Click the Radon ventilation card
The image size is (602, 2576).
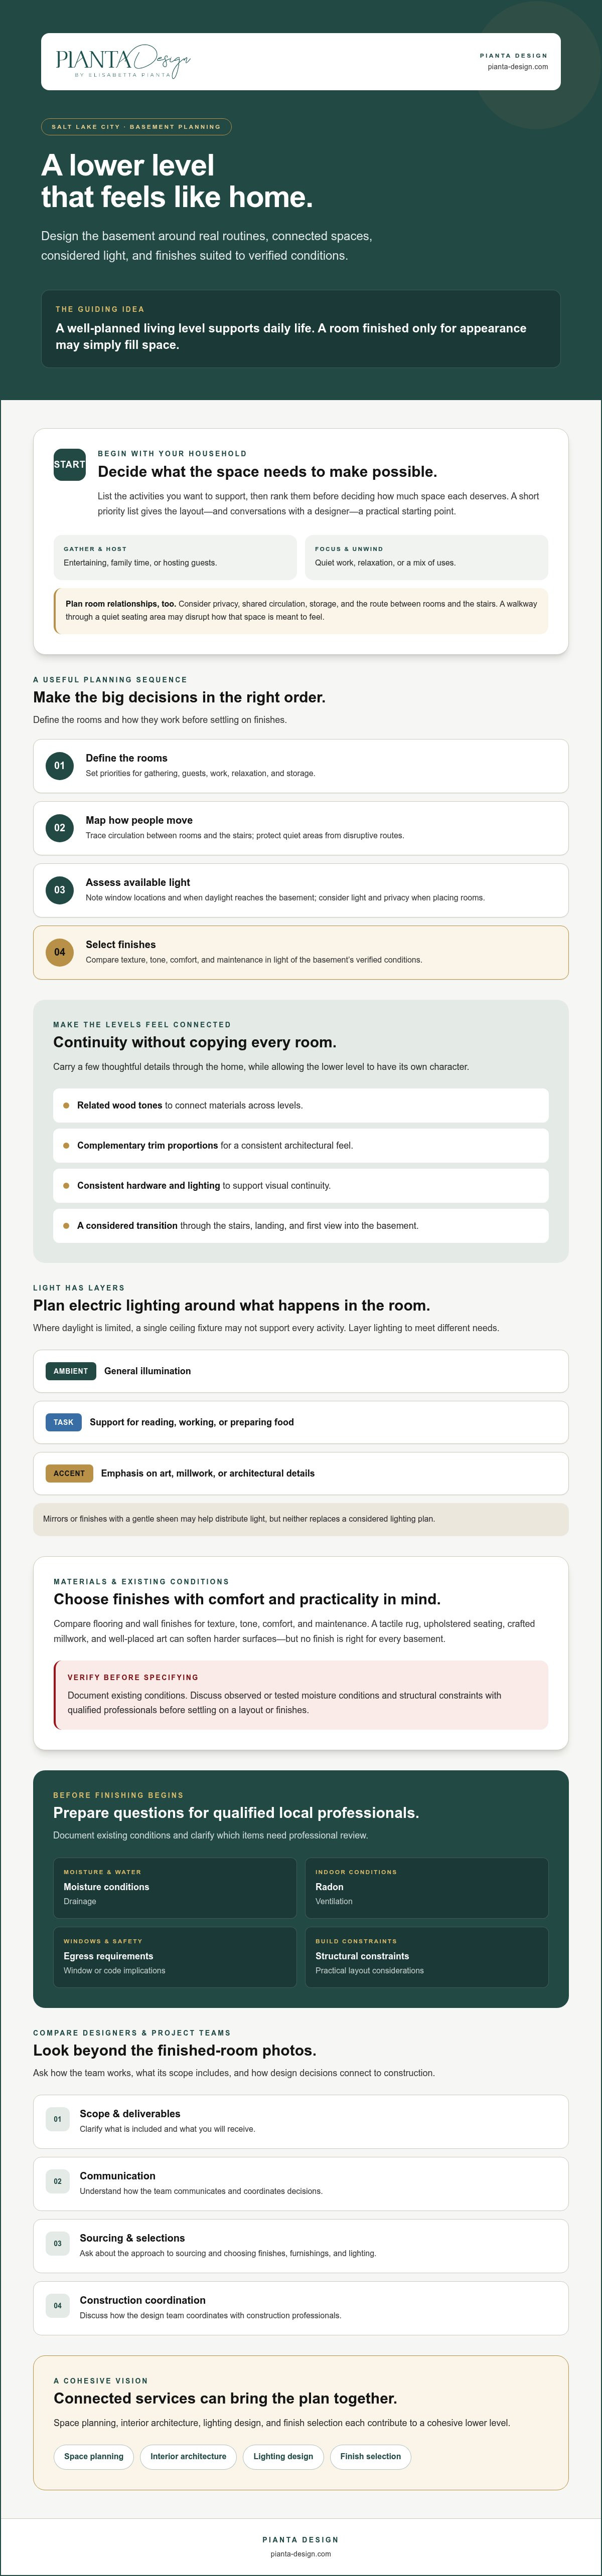pyautogui.click(x=426, y=1888)
